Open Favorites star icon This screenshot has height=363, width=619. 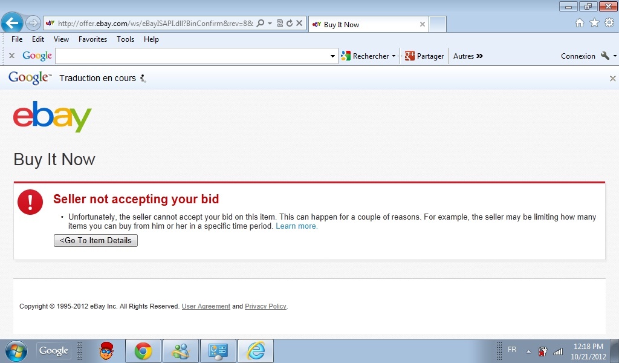(594, 23)
